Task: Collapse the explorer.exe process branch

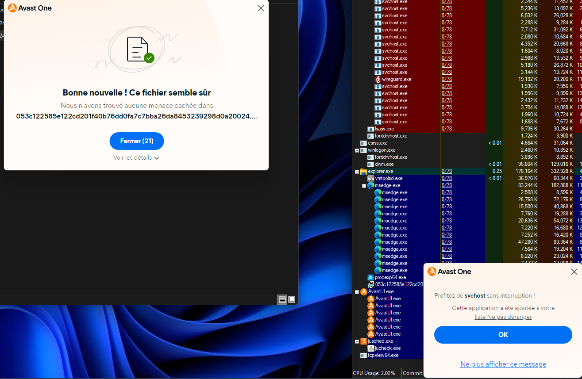Action: click(357, 172)
